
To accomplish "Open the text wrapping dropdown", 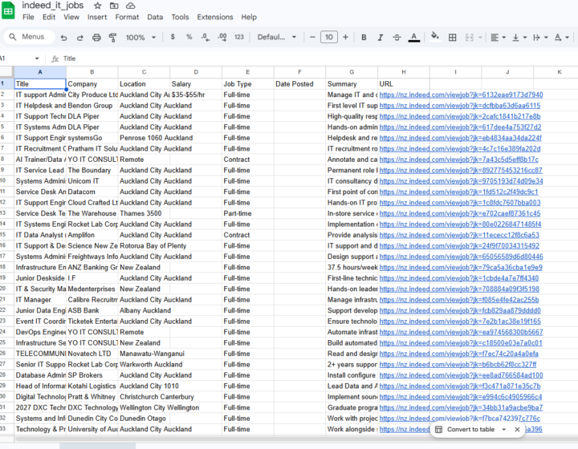I will [540, 37].
